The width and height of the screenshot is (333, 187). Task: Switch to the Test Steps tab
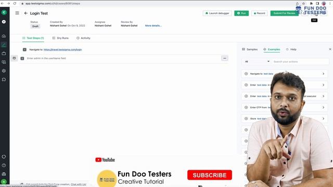(x=33, y=38)
